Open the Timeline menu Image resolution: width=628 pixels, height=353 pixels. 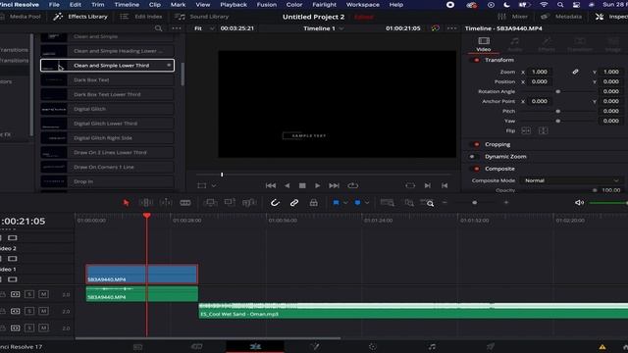click(x=127, y=5)
